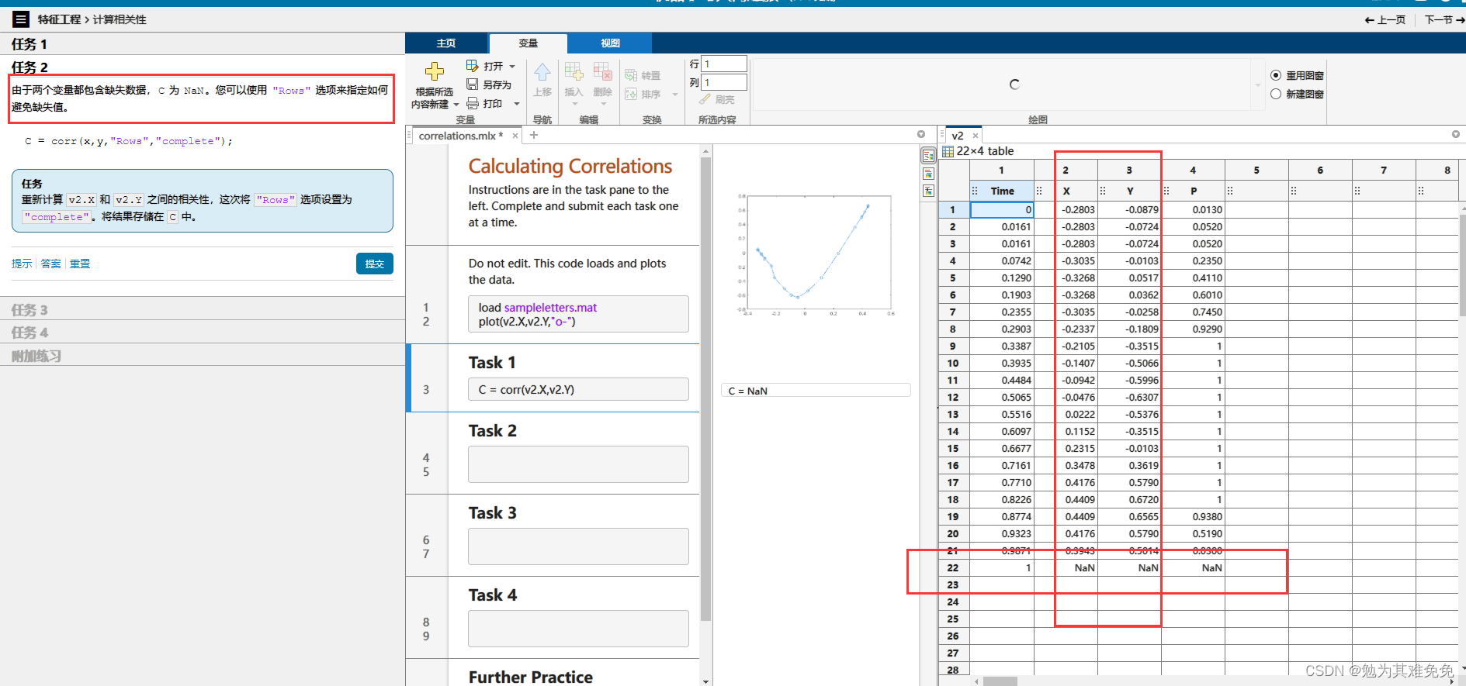
Task: Expand the 打印 dropdown arrow
Action: (x=516, y=104)
